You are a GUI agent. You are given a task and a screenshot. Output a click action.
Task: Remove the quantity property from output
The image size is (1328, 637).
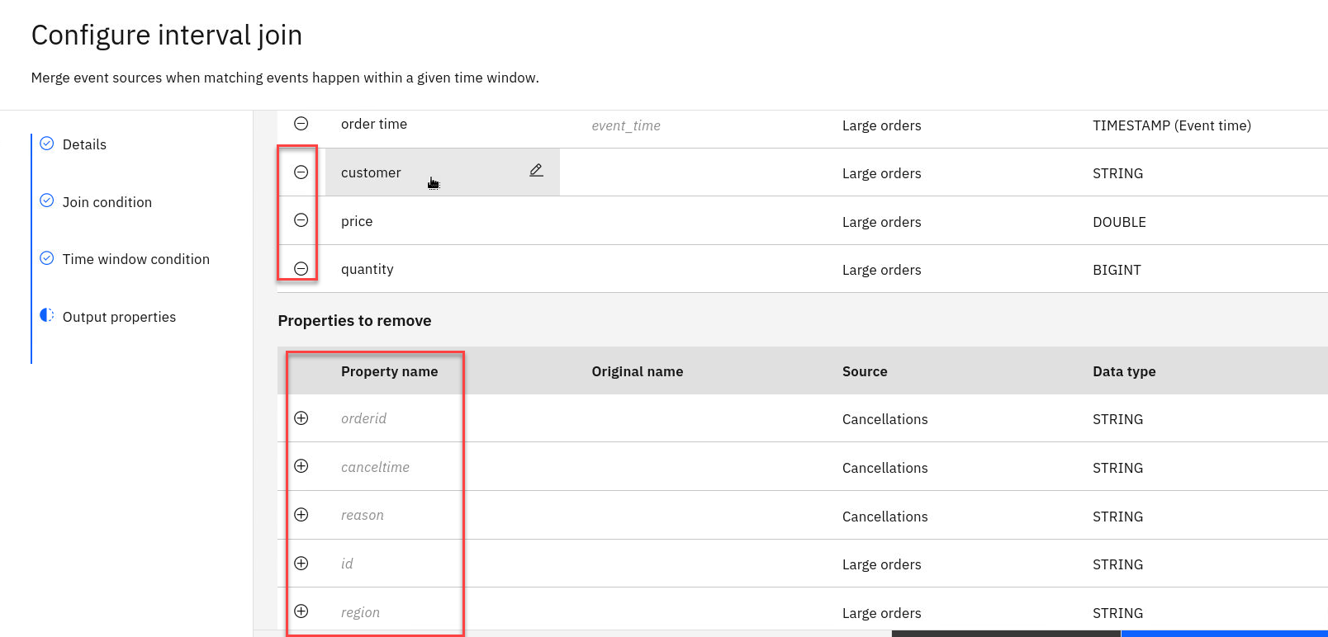pos(301,269)
